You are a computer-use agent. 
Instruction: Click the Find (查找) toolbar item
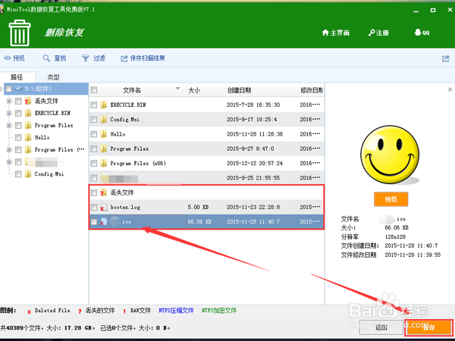point(55,58)
